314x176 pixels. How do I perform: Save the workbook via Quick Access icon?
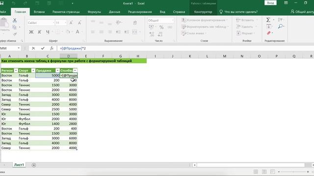coord(1,3)
